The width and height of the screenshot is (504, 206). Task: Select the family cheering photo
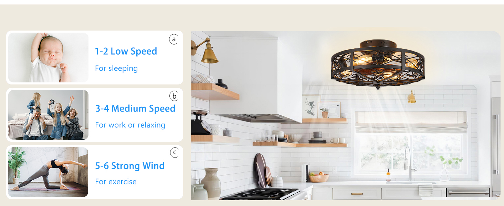coord(48,115)
